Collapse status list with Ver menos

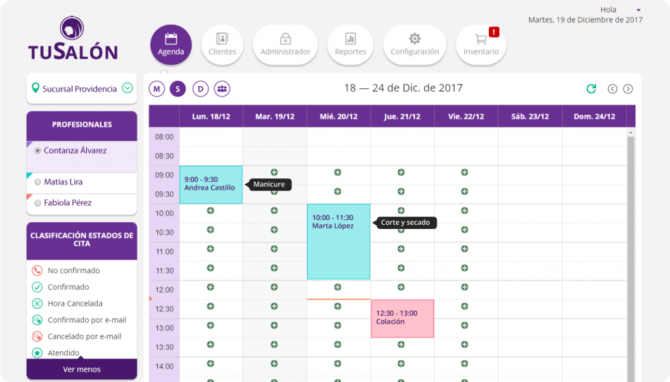81,370
